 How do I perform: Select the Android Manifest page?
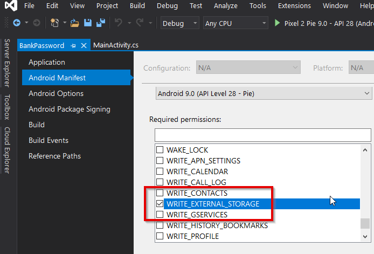pyautogui.click(x=77, y=78)
